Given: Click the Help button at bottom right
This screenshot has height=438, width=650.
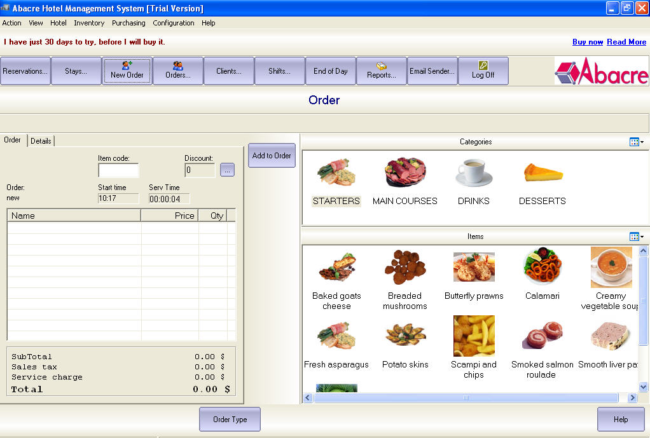Looking at the screenshot, I should (x=621, y=419).
